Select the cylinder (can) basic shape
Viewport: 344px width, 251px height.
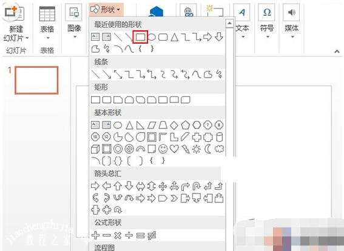pyautogui.click(x=219, y=137)
